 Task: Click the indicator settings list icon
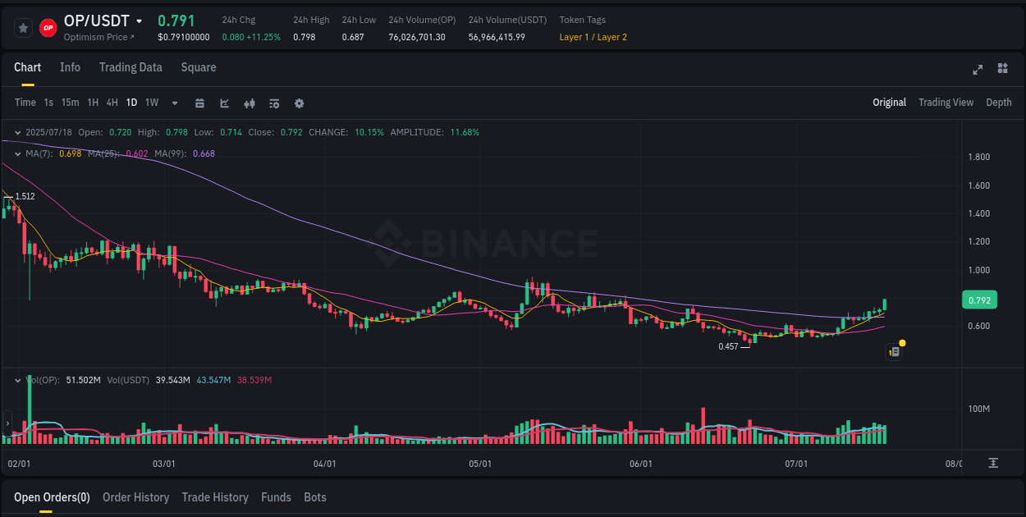click(273, 103)
